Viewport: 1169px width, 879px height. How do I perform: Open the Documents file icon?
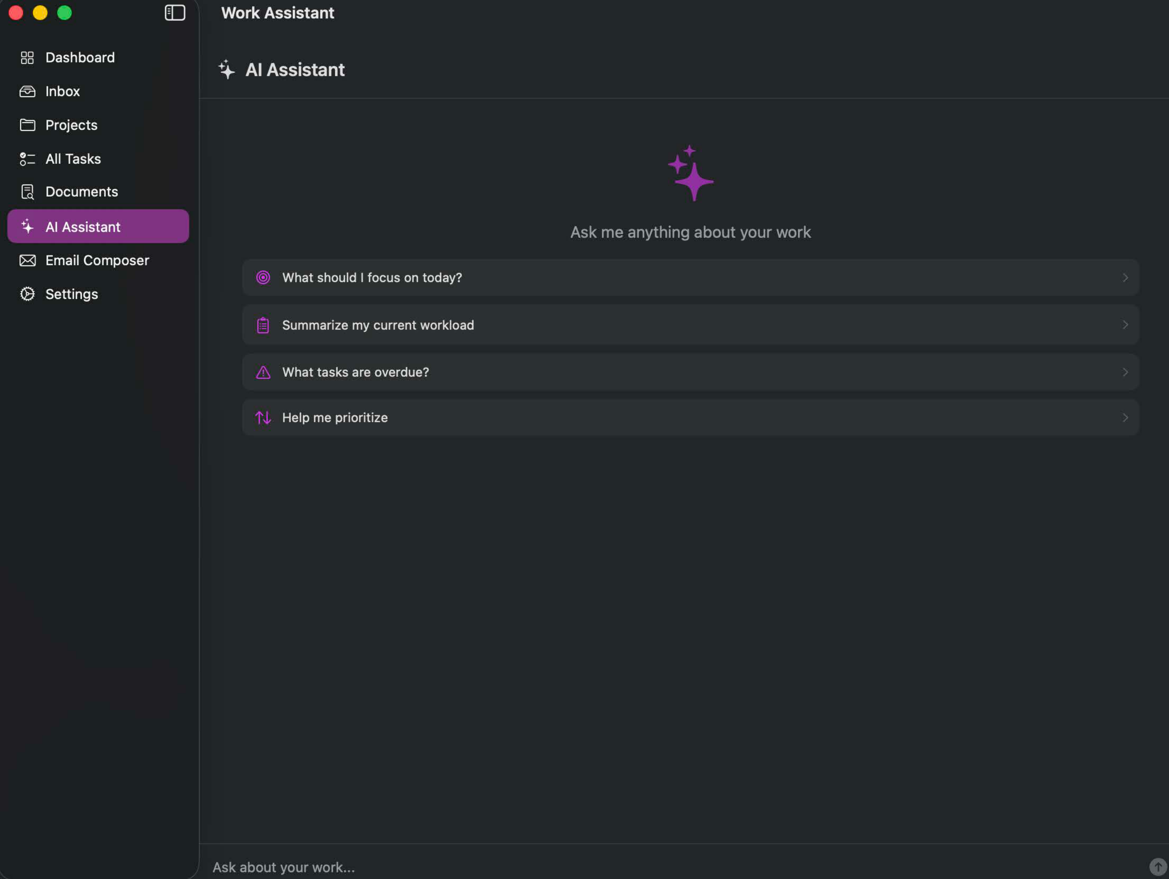click(x=27, y=192)
